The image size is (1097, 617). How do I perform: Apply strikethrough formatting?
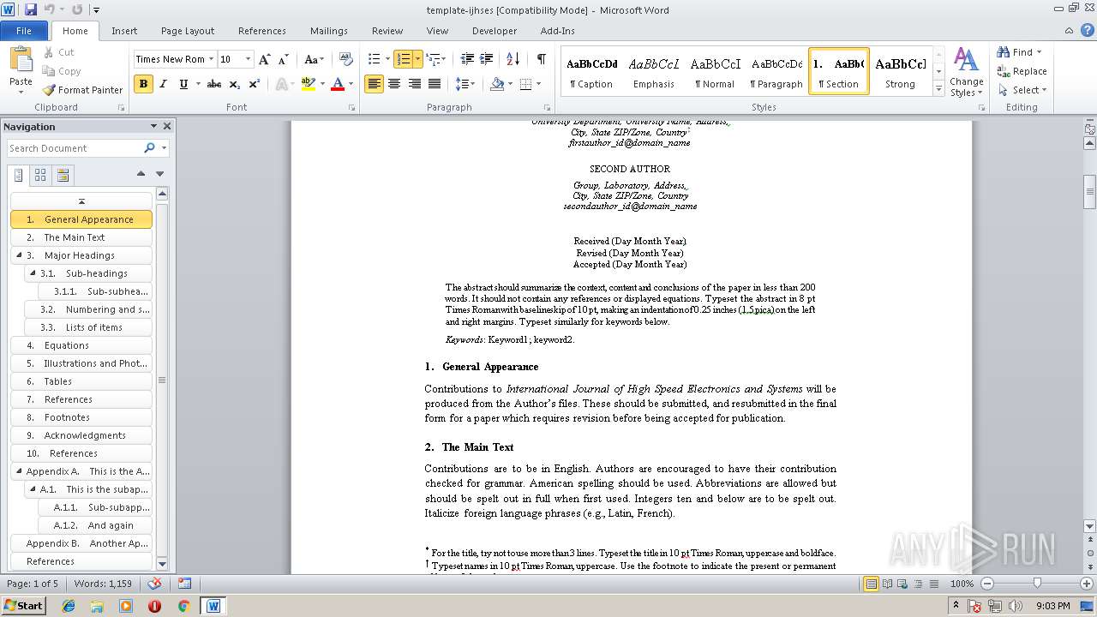coord(214,84)
